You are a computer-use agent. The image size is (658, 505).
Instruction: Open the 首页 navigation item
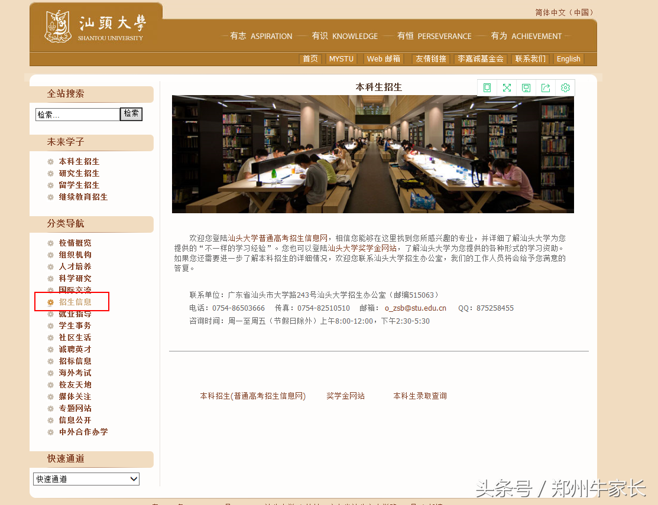point(310,58)
